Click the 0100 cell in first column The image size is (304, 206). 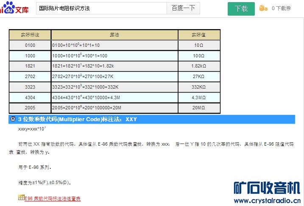(30, 45)
